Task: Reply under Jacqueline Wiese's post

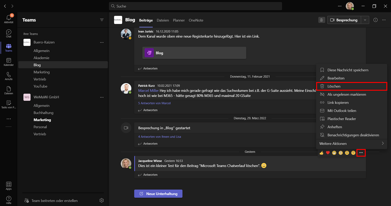Action: pyautogui.click(x=148, y=175)
